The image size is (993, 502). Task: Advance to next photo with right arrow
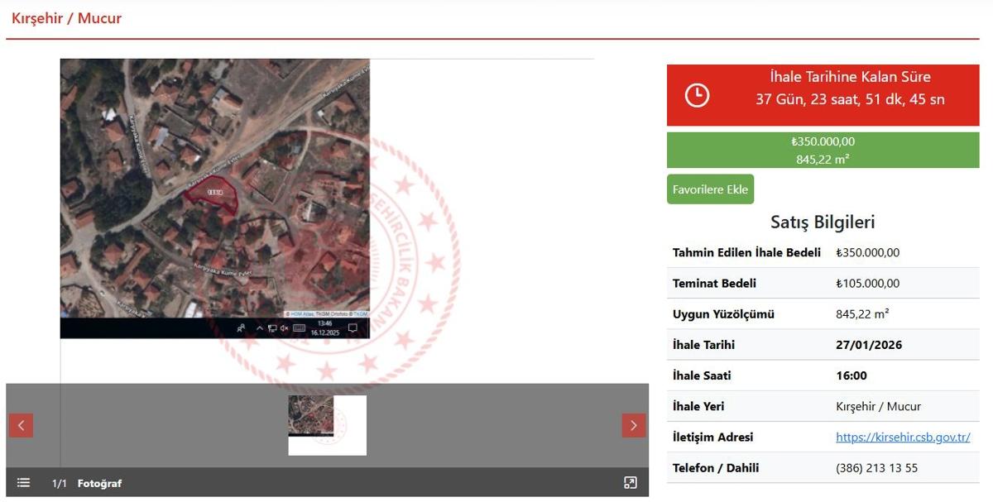pos(633,426)
